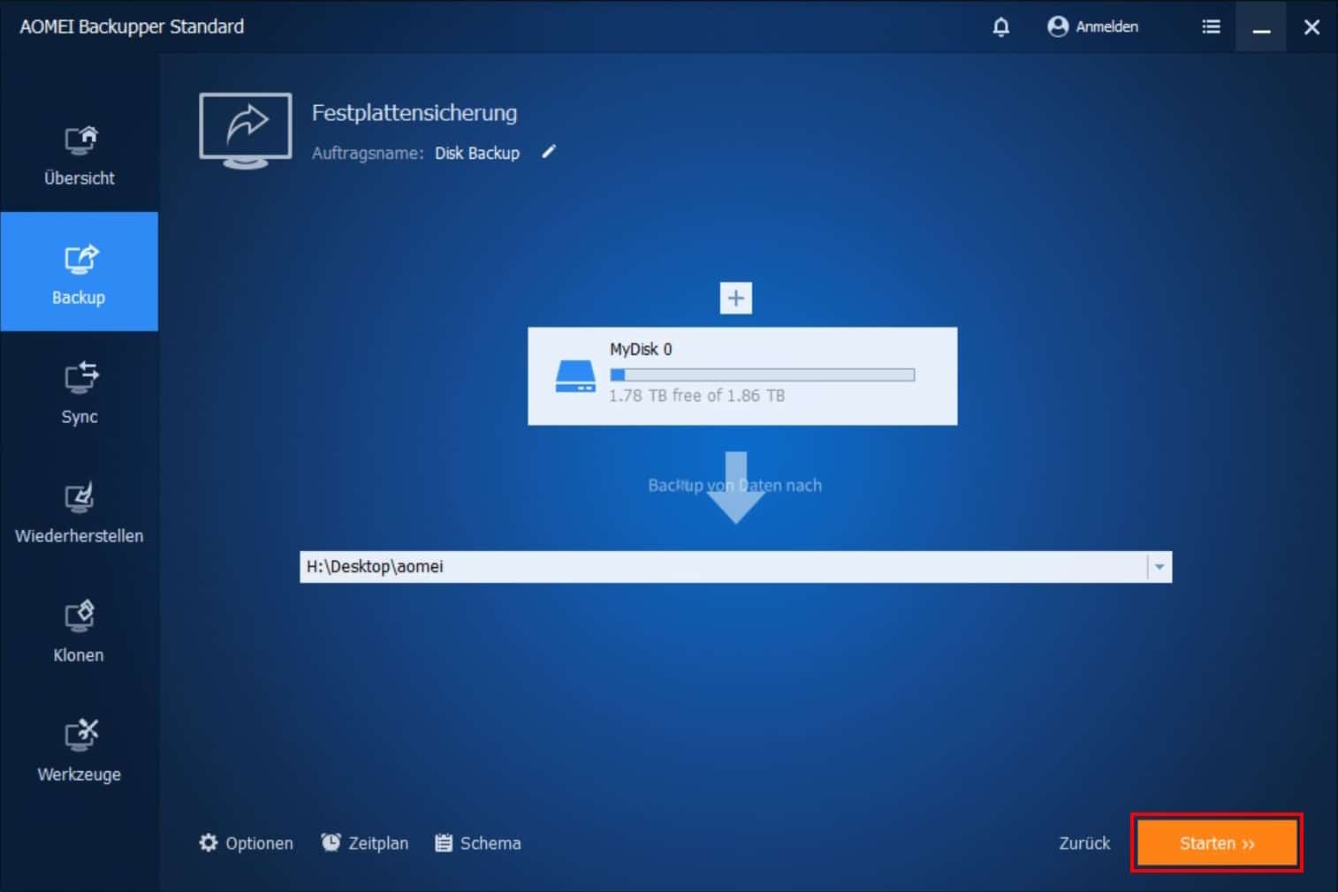The image size is (1338, 892).
Task: Edit the task name with the pencil icon
Action: [549, 152]
